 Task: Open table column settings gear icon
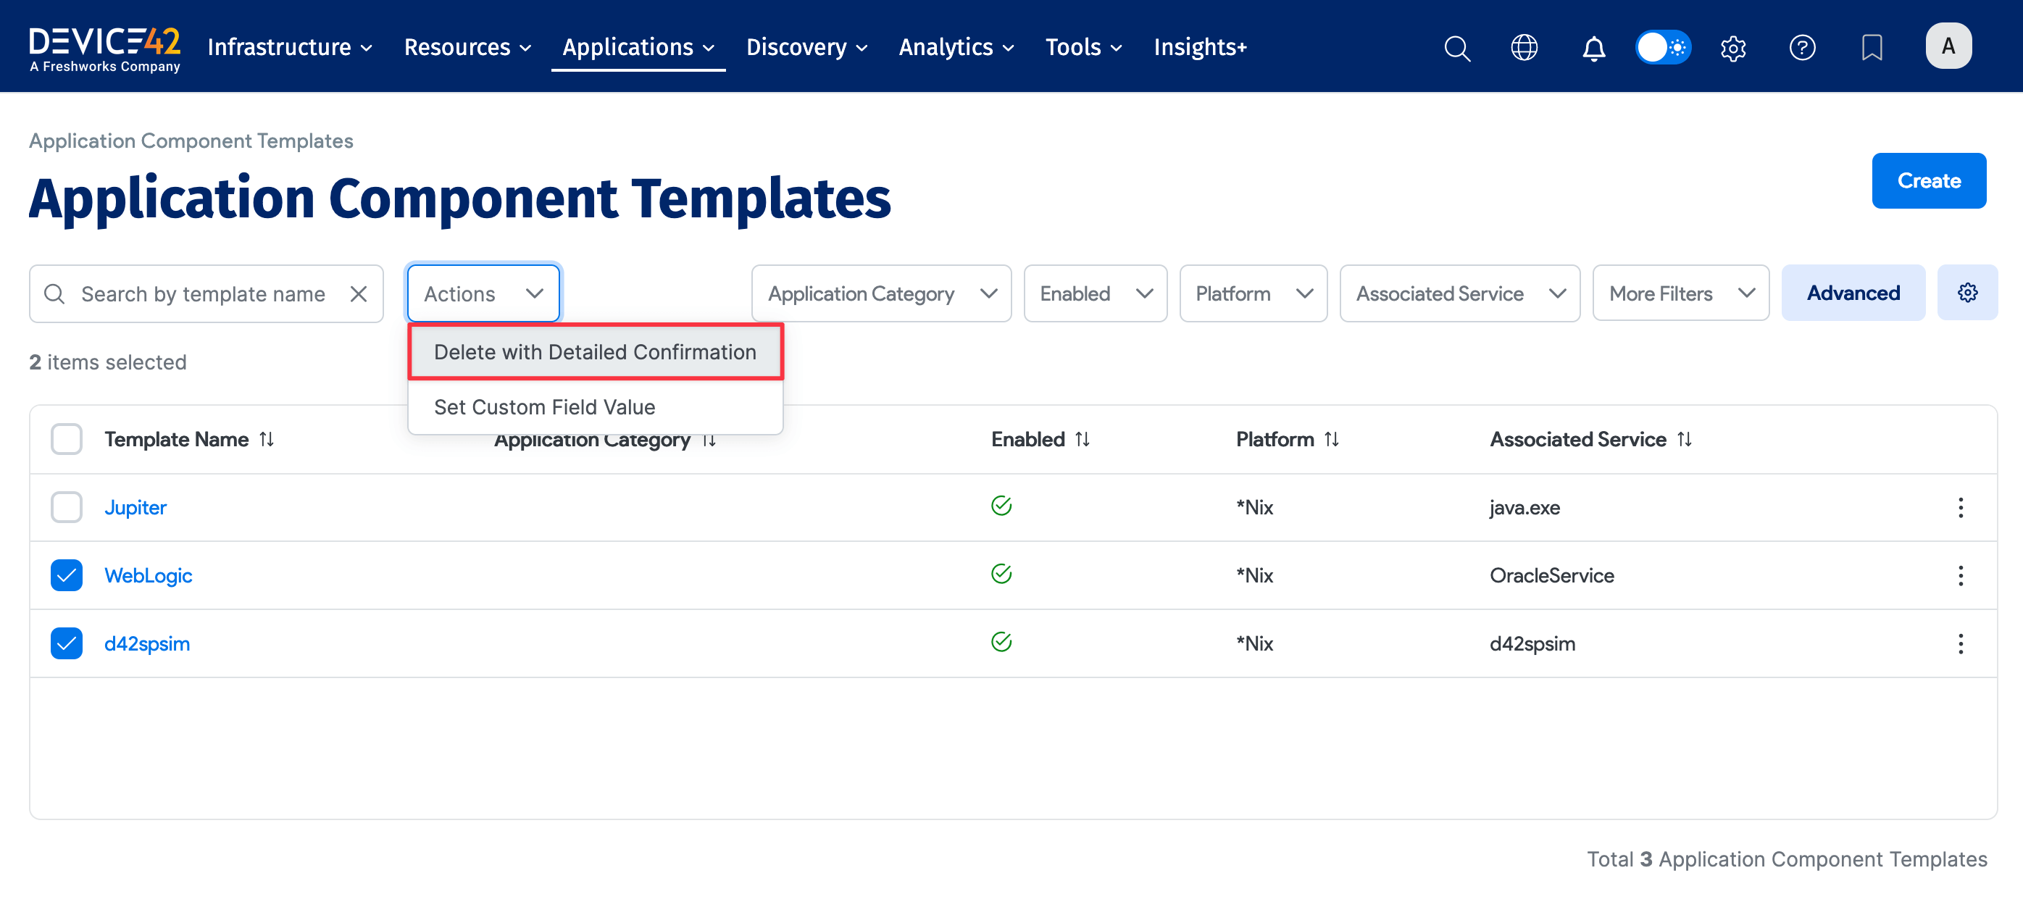coord(1967,293)
